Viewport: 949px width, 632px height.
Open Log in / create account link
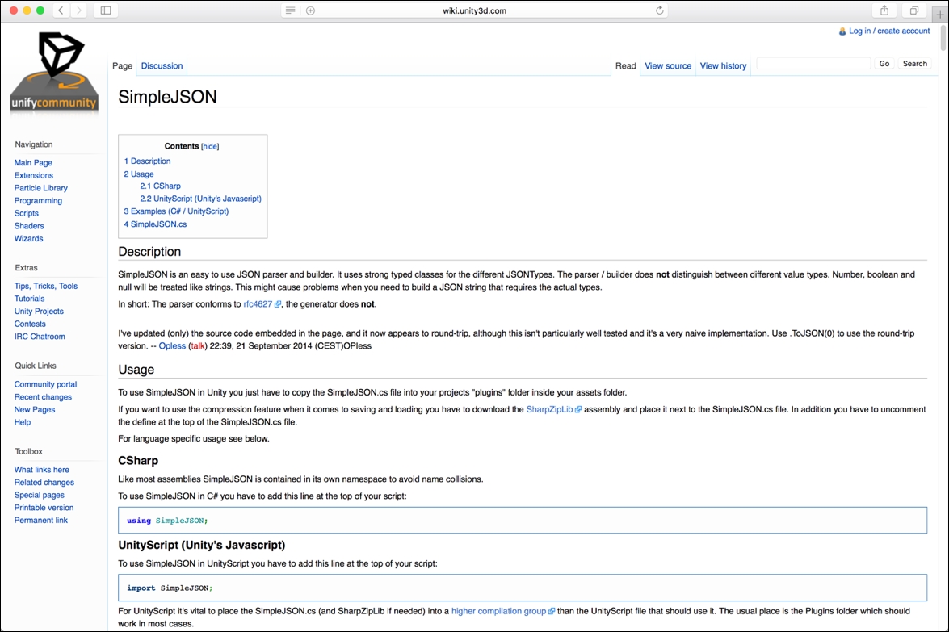(x=889, y=31)
